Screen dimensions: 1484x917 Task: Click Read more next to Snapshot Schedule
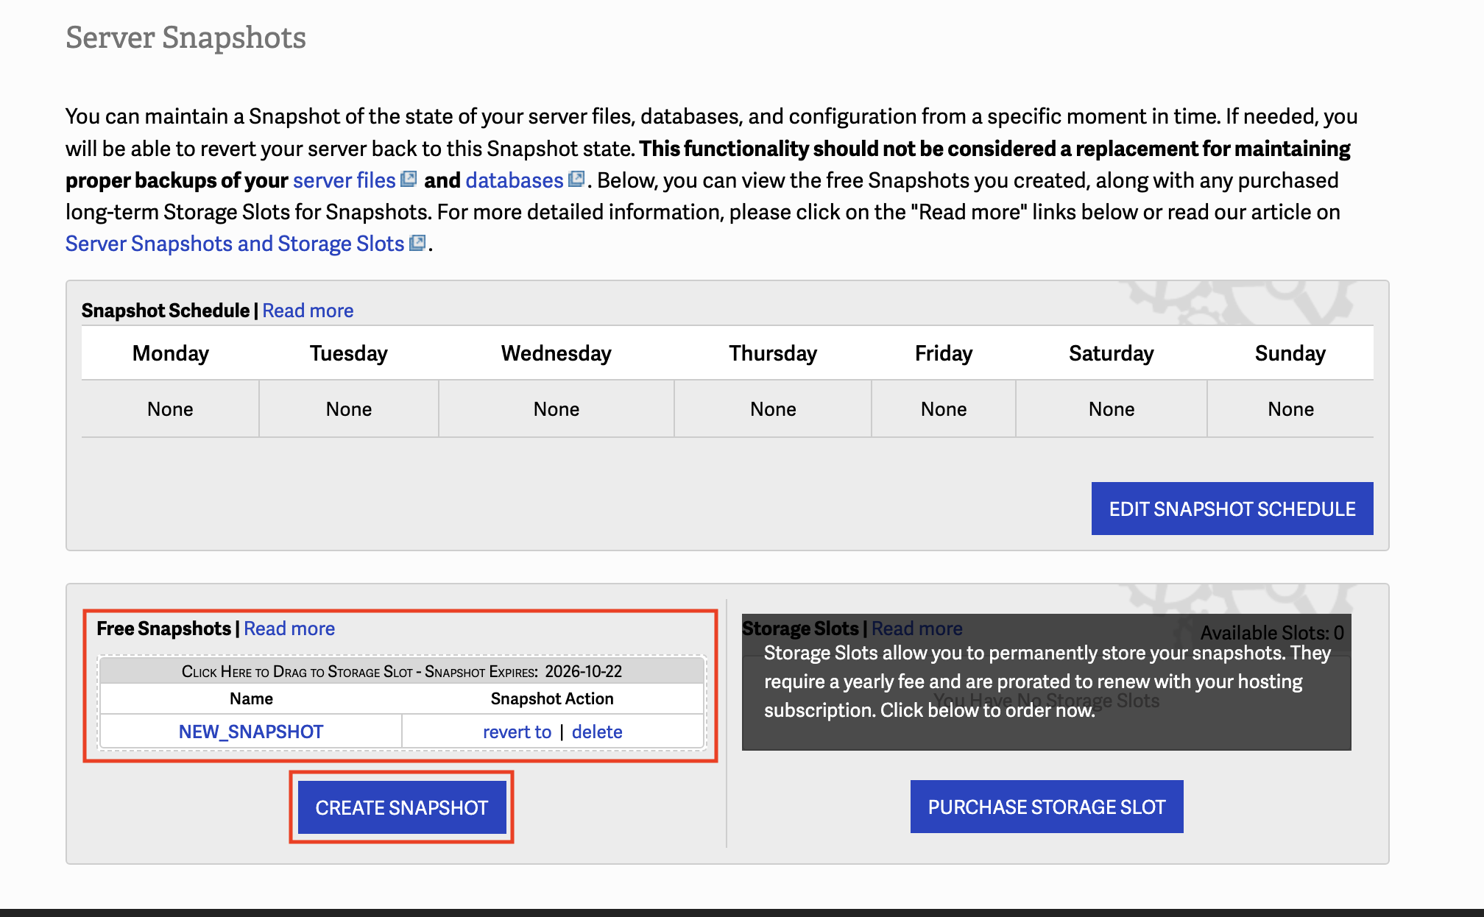[x=308, y=311]
